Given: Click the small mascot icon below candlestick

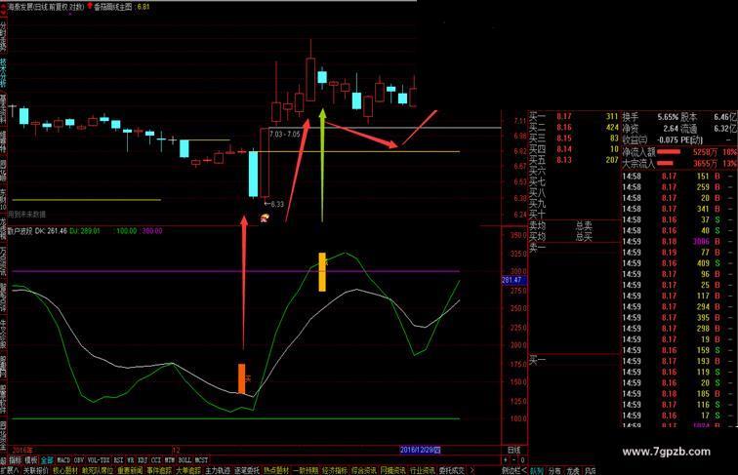Looking at the screenshot, I should [265, 218].
